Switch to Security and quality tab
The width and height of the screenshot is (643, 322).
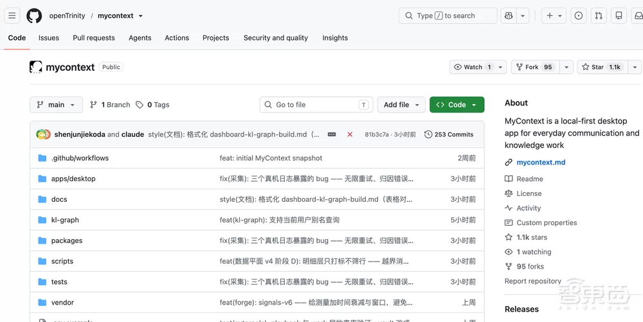(x=276, y=38)
